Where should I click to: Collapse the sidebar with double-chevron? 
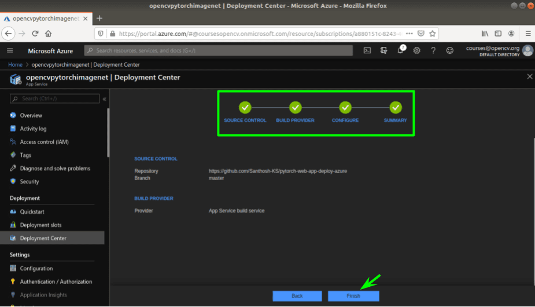point(105,99)
